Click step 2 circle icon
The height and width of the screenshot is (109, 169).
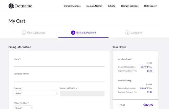coord(73,33)
